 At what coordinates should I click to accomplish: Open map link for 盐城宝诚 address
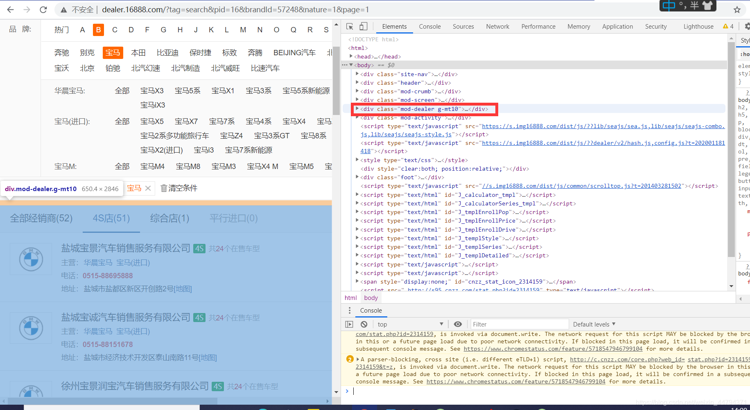click(208, 357)
